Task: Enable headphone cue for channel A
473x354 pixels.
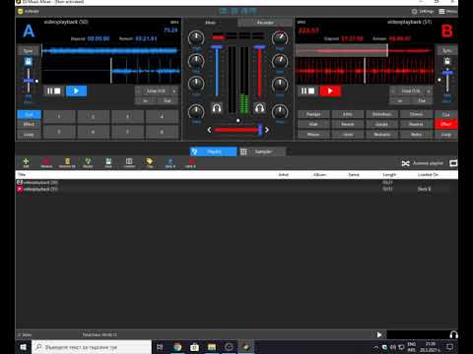Action: point(217,108)
